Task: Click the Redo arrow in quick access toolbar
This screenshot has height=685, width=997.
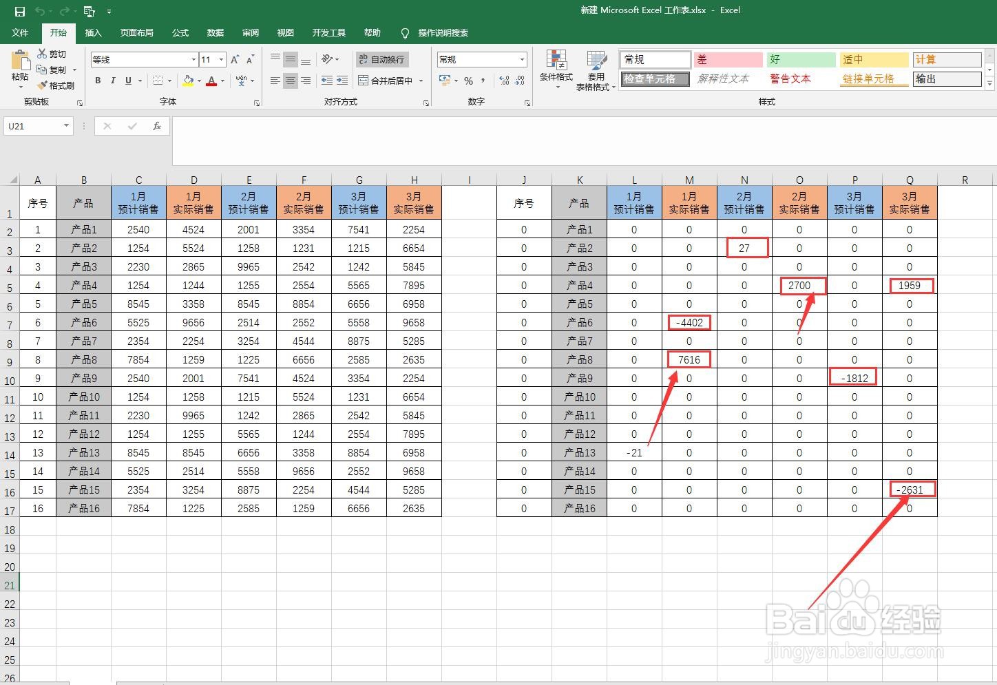Action: [64, 11]
